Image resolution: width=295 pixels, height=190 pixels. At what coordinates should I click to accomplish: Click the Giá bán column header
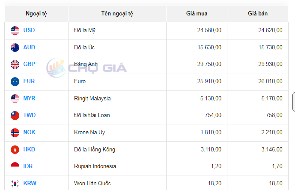(x=258, y=14)
